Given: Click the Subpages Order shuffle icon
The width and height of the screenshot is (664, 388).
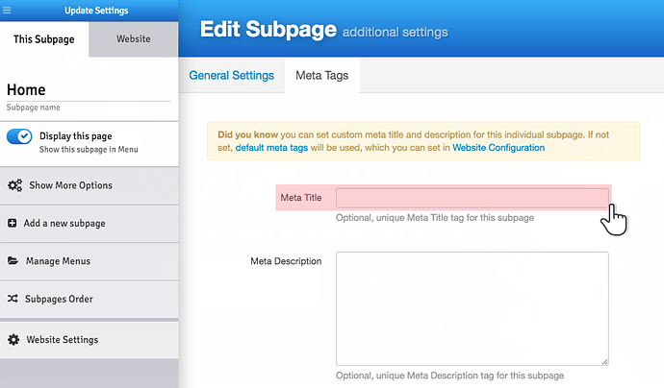Looking at the screenshot, I should point(13,299).
